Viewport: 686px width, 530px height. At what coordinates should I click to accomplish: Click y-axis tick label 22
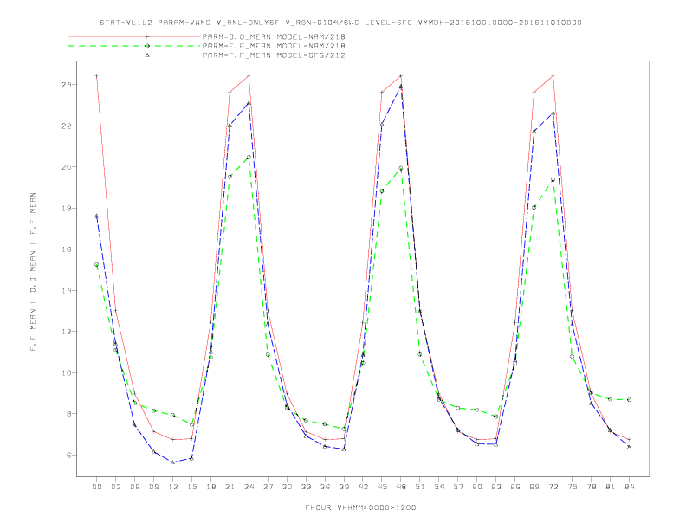(67, 126)
